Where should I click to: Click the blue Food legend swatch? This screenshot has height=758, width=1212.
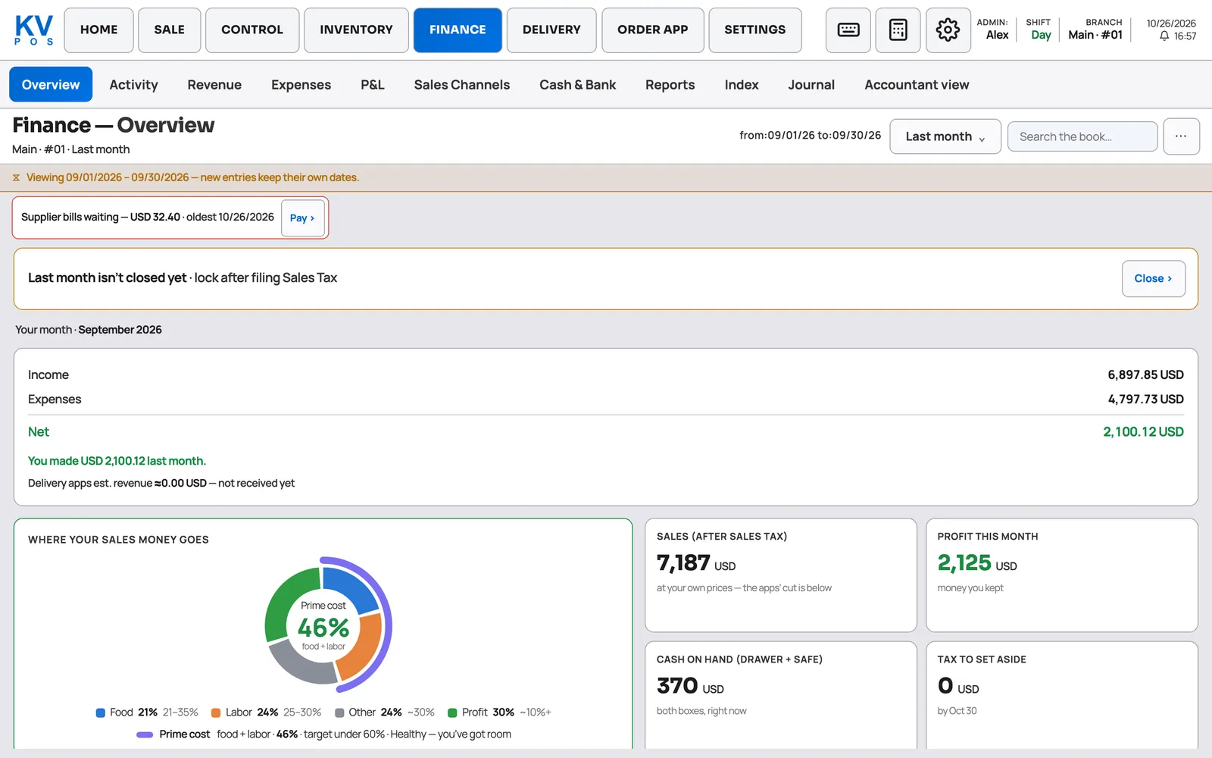[x=101, y=713]
